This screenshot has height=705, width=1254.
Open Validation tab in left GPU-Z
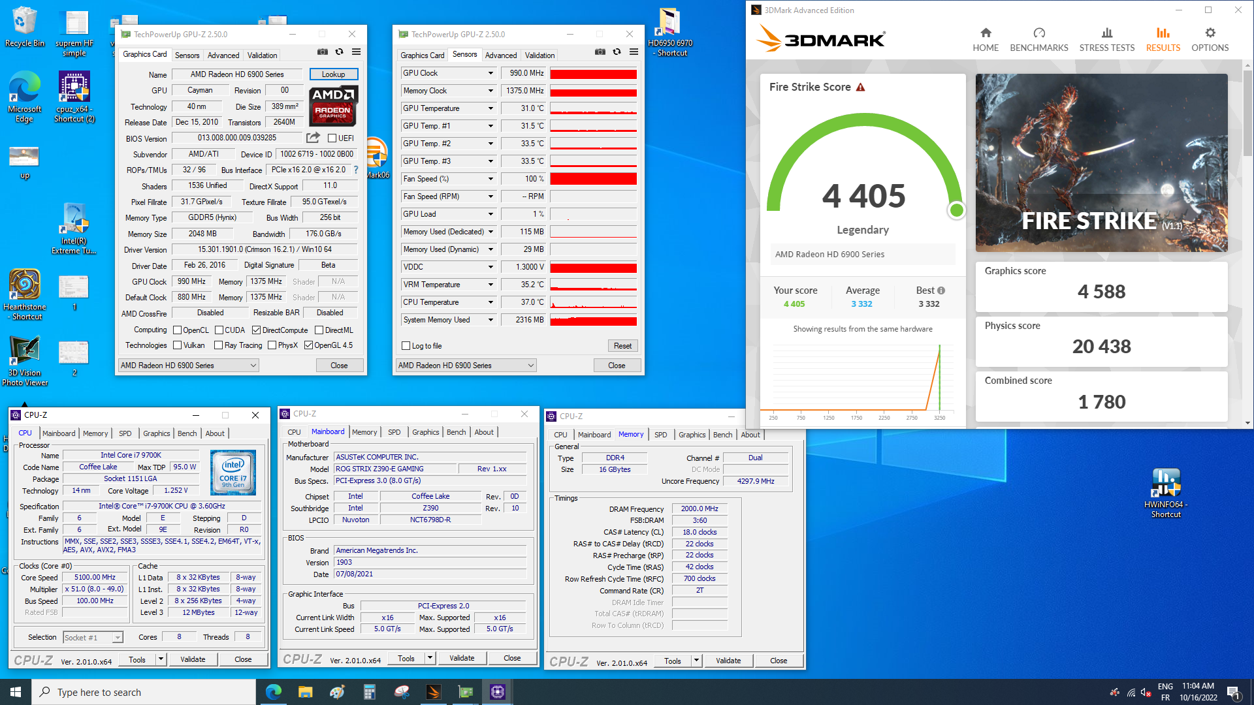click(262, 55)
